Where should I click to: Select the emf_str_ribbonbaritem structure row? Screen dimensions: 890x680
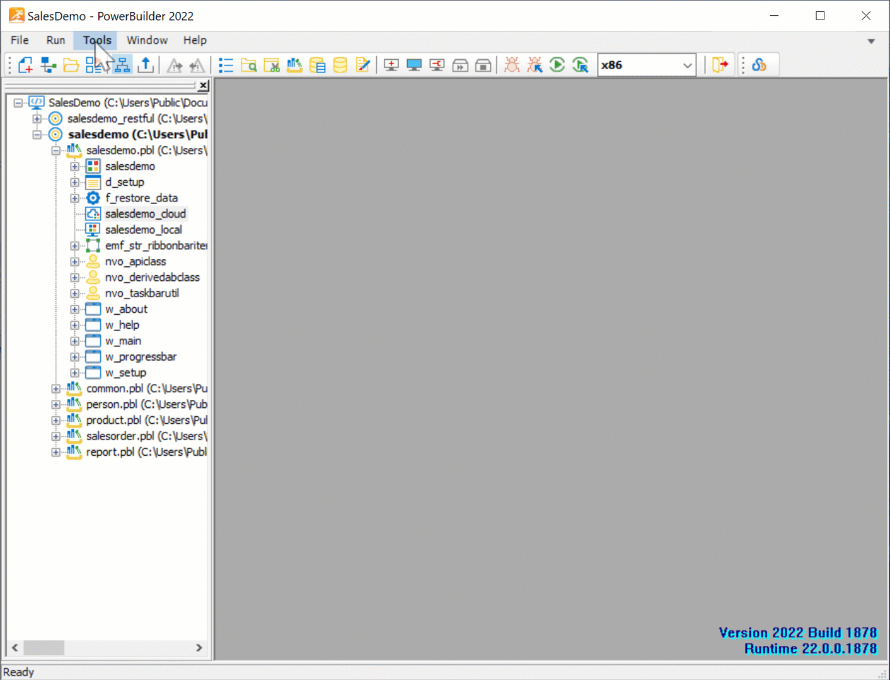(156, 246)
